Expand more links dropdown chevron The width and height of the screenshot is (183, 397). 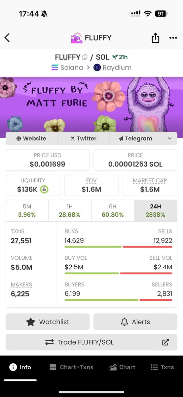pos(169,139)
